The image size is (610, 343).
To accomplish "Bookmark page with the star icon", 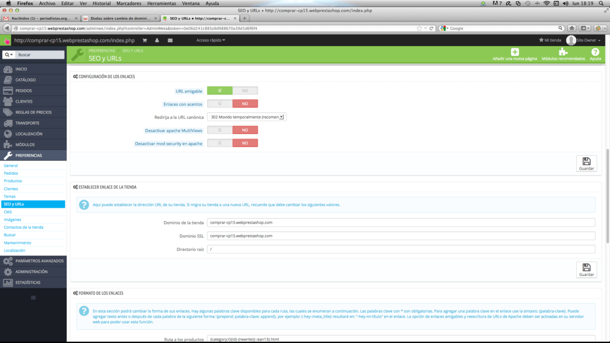I will tap(419, 28).
